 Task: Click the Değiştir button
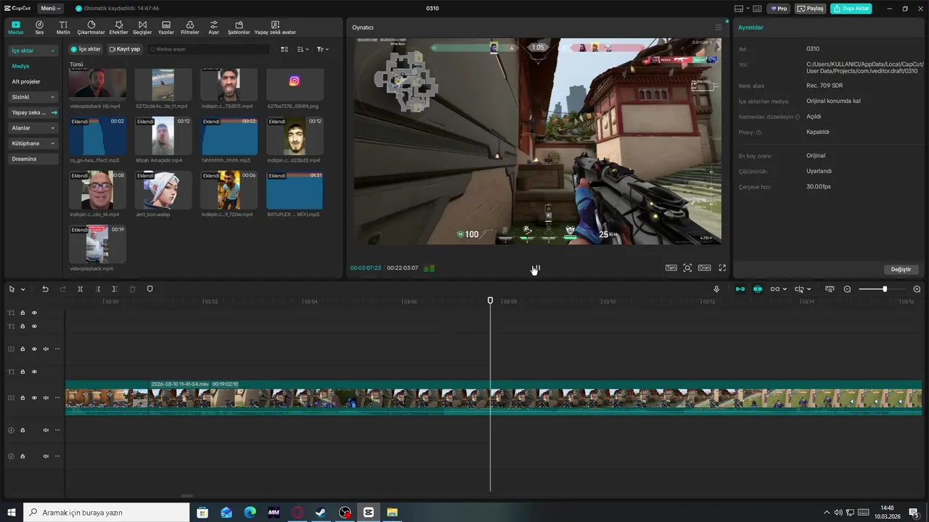(901, 269)
